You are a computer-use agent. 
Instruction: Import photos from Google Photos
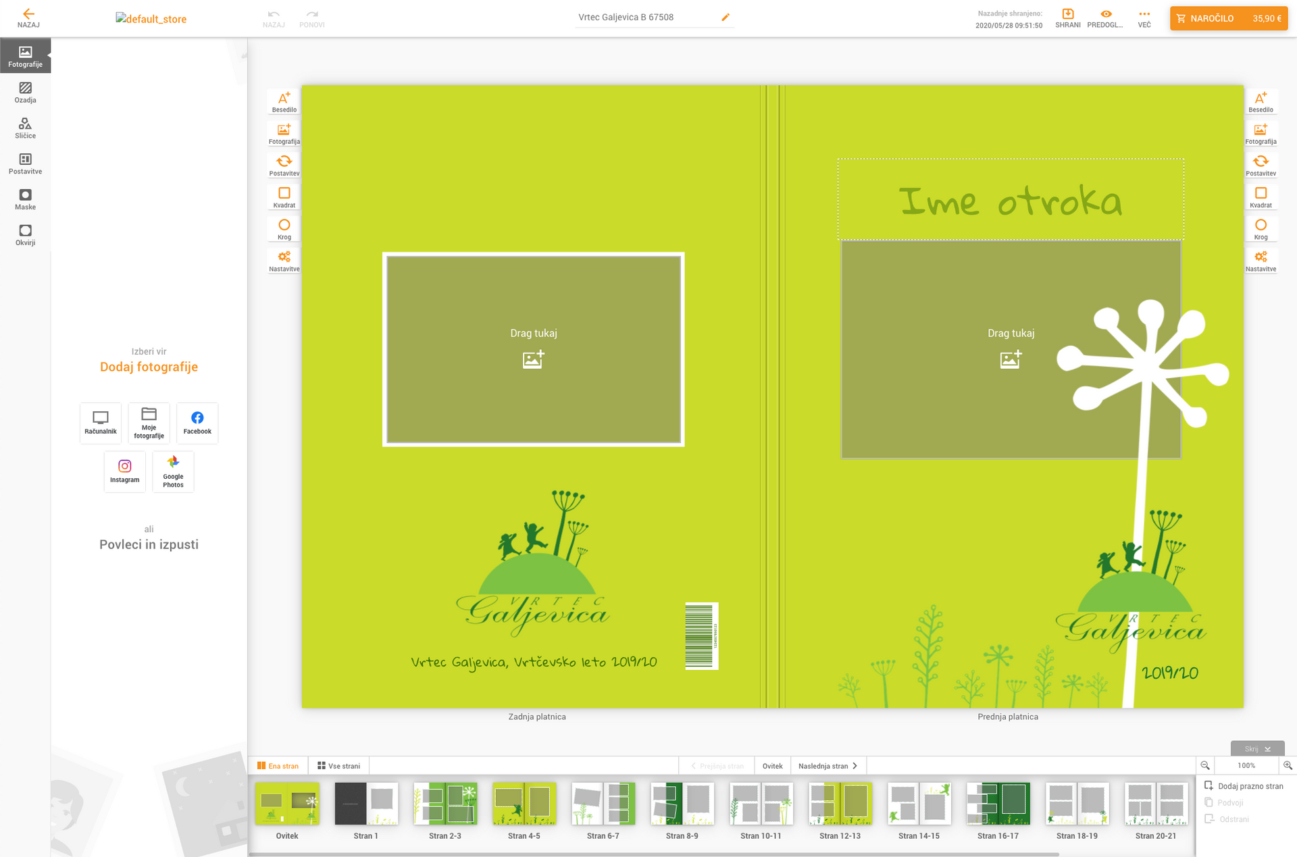tap(173, 471)
